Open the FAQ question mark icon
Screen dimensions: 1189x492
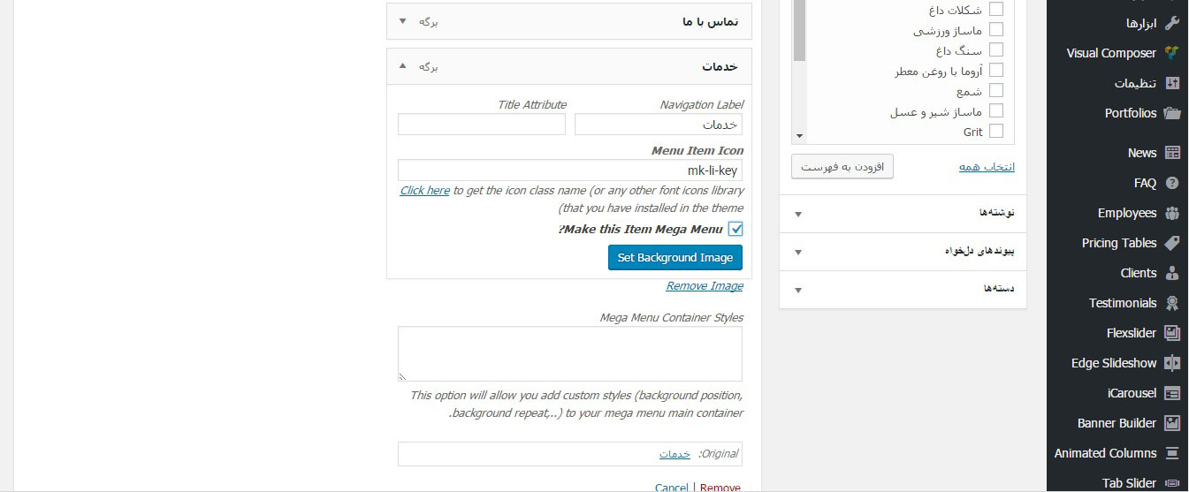1172,183
